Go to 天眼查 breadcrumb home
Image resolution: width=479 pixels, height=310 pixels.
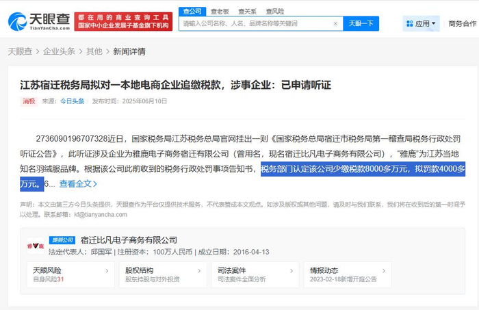click(x=20, y=51)
